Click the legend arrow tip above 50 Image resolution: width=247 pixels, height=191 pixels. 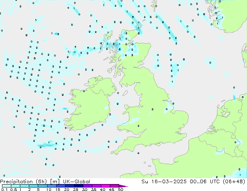pyautogui.click(x=123, y=186)
